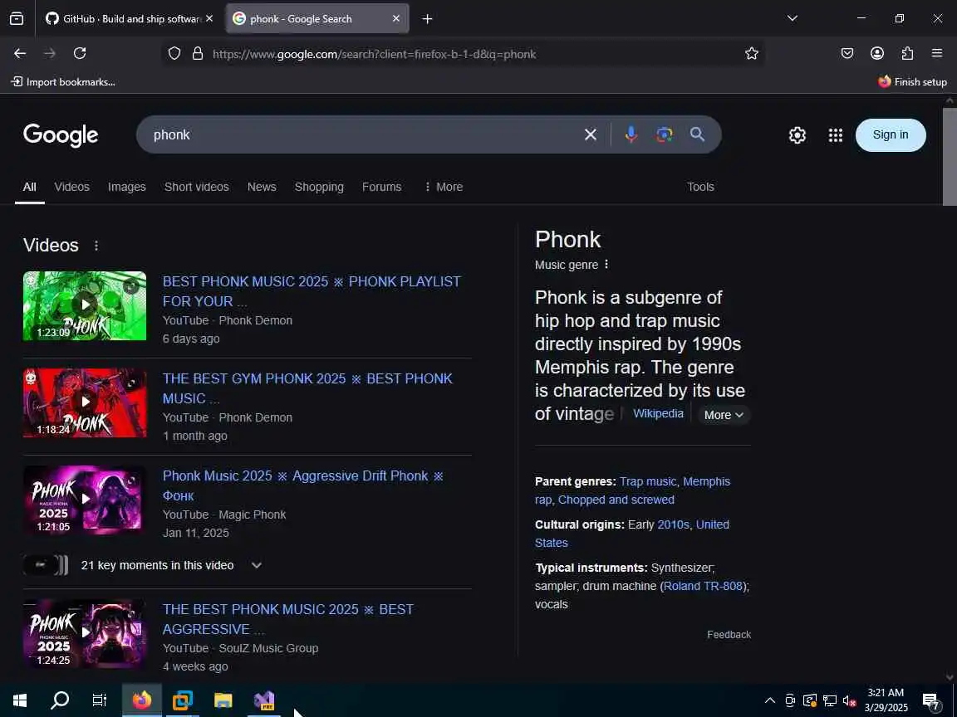Image resolution: width=957 pixels, height=717 pixels.
Task: Select the News search tab
Action: [262, 188]
